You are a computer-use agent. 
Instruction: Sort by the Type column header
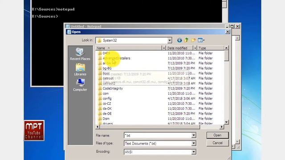point(211,48)
